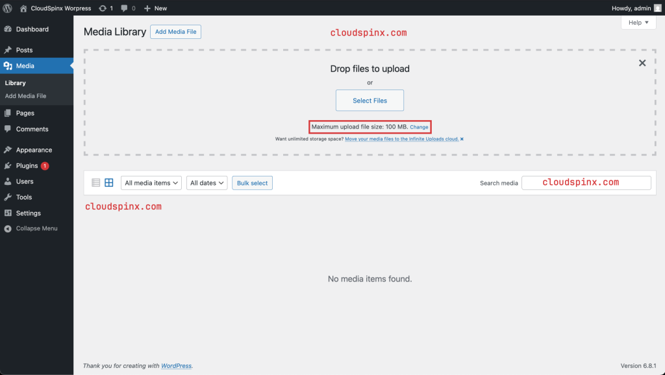Click the Select Files button

[370, 100]
